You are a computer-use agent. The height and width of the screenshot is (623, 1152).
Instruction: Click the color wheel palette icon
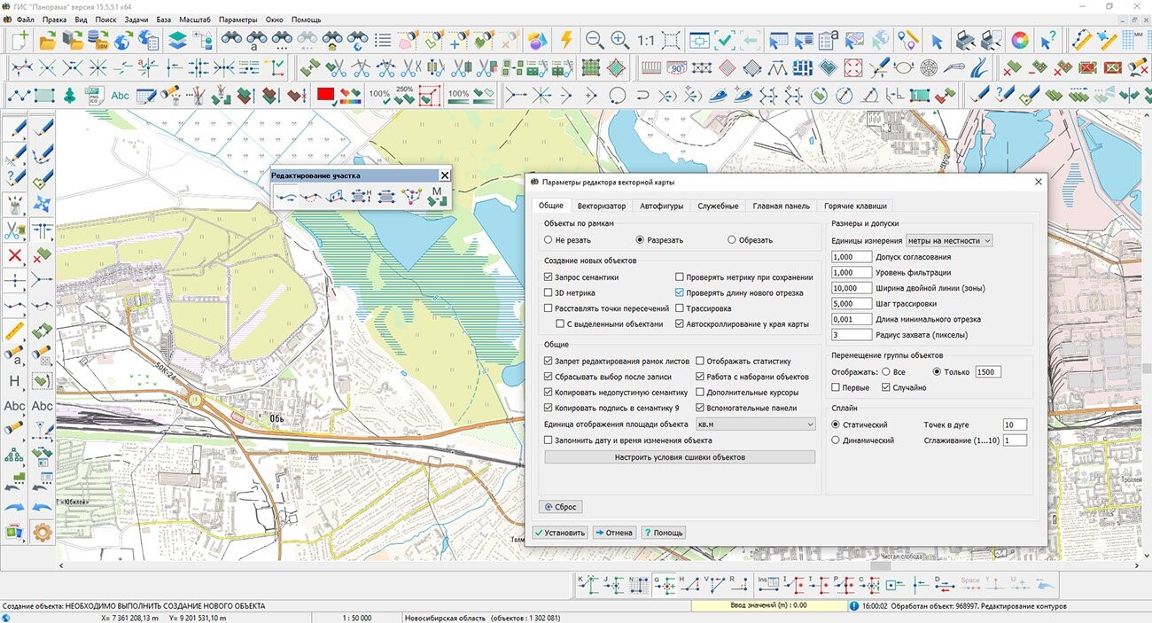(1020, 41)
